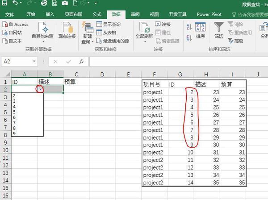Click 现有连接 existing connections button

click(x=67, y=30)
